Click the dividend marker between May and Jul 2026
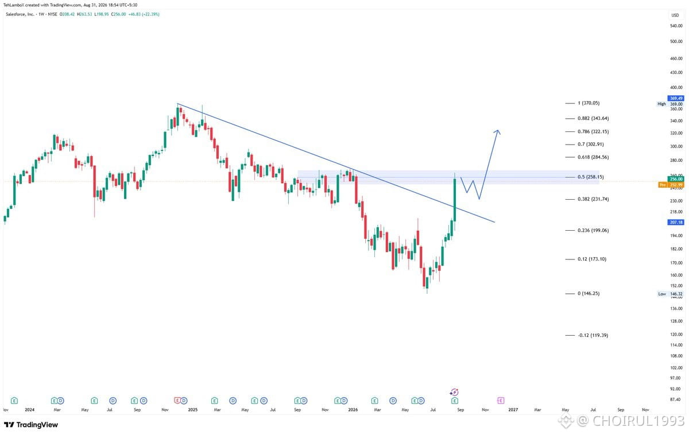Viewport: 689px width, 435px height. pyautogui.click(x=421, y=401)
